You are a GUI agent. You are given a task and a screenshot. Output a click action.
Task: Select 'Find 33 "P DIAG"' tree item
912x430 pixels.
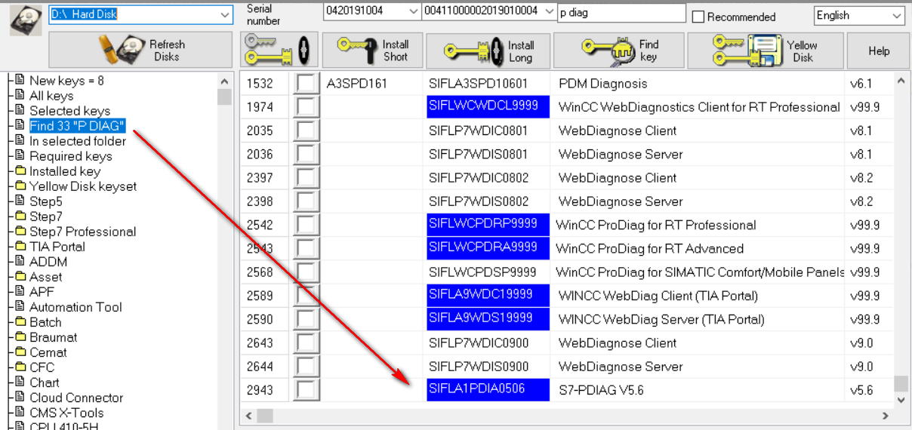coord(77,126)
